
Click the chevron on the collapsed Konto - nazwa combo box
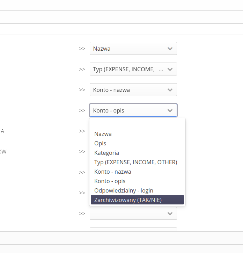click(x=170, y=90)
